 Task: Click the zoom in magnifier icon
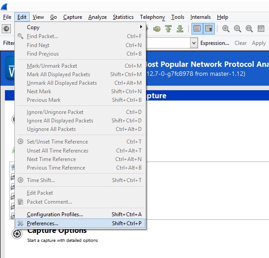tap(226, 29)
